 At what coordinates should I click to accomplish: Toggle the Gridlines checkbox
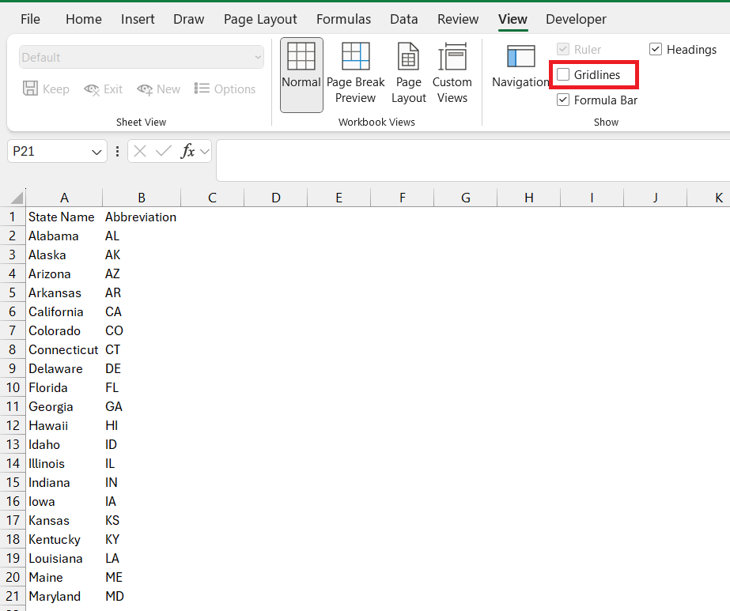(x=563, y=74)
